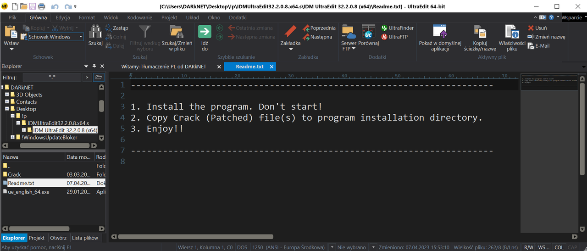The width and height of the screenshot is (587, 251).
Task: Close the Eksplorer panel
Action: (x=102, y=66)
